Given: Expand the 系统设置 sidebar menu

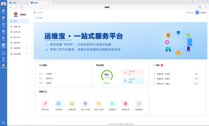Looking at the screenshot, I should (x=19, y=54).
